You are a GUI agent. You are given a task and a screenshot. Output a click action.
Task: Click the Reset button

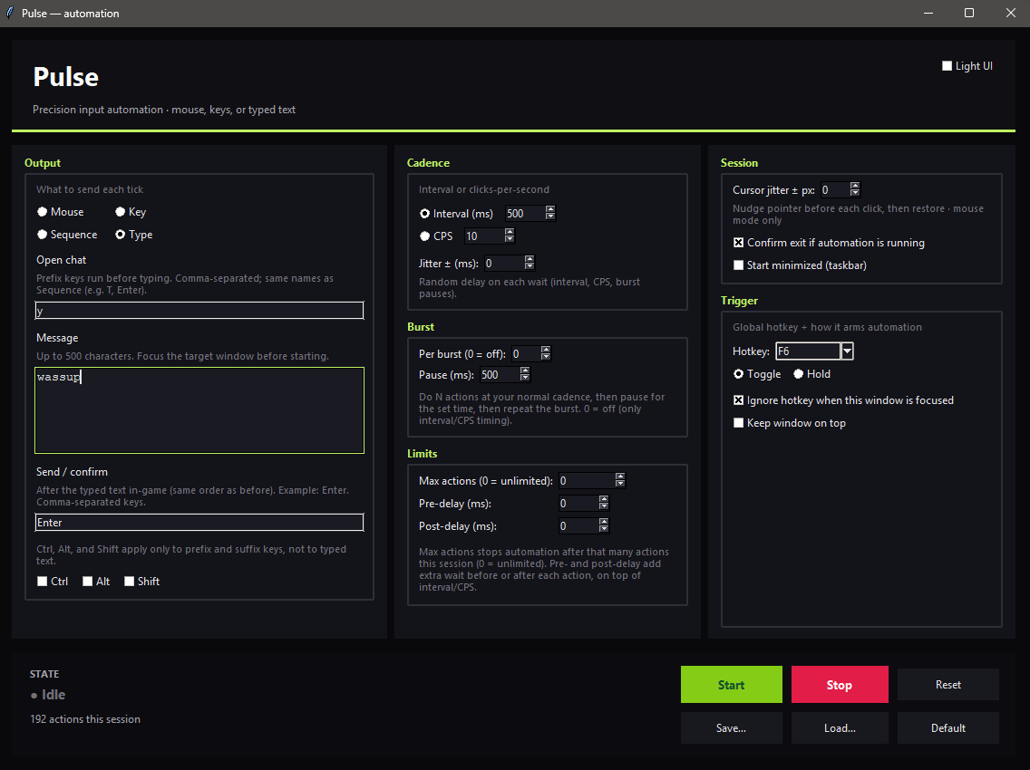[x=947, y=685]
